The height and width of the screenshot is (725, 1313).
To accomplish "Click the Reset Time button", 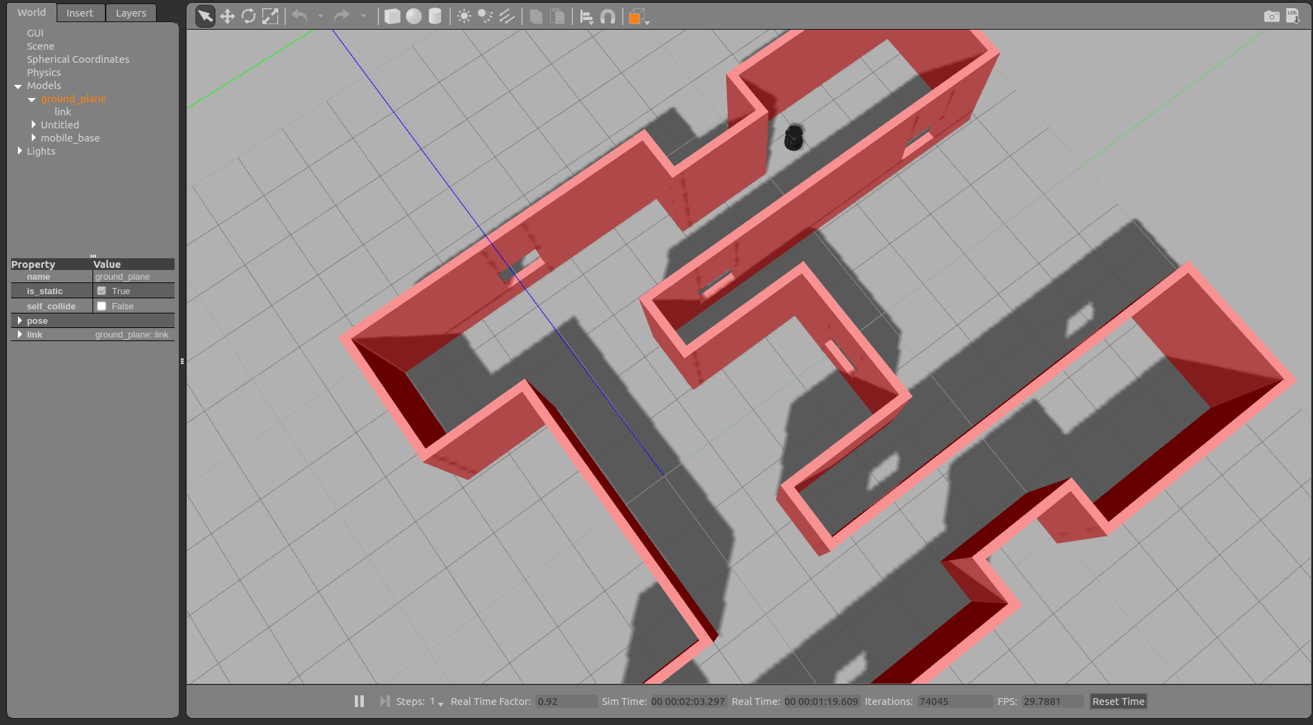I will coord(1118,702).
